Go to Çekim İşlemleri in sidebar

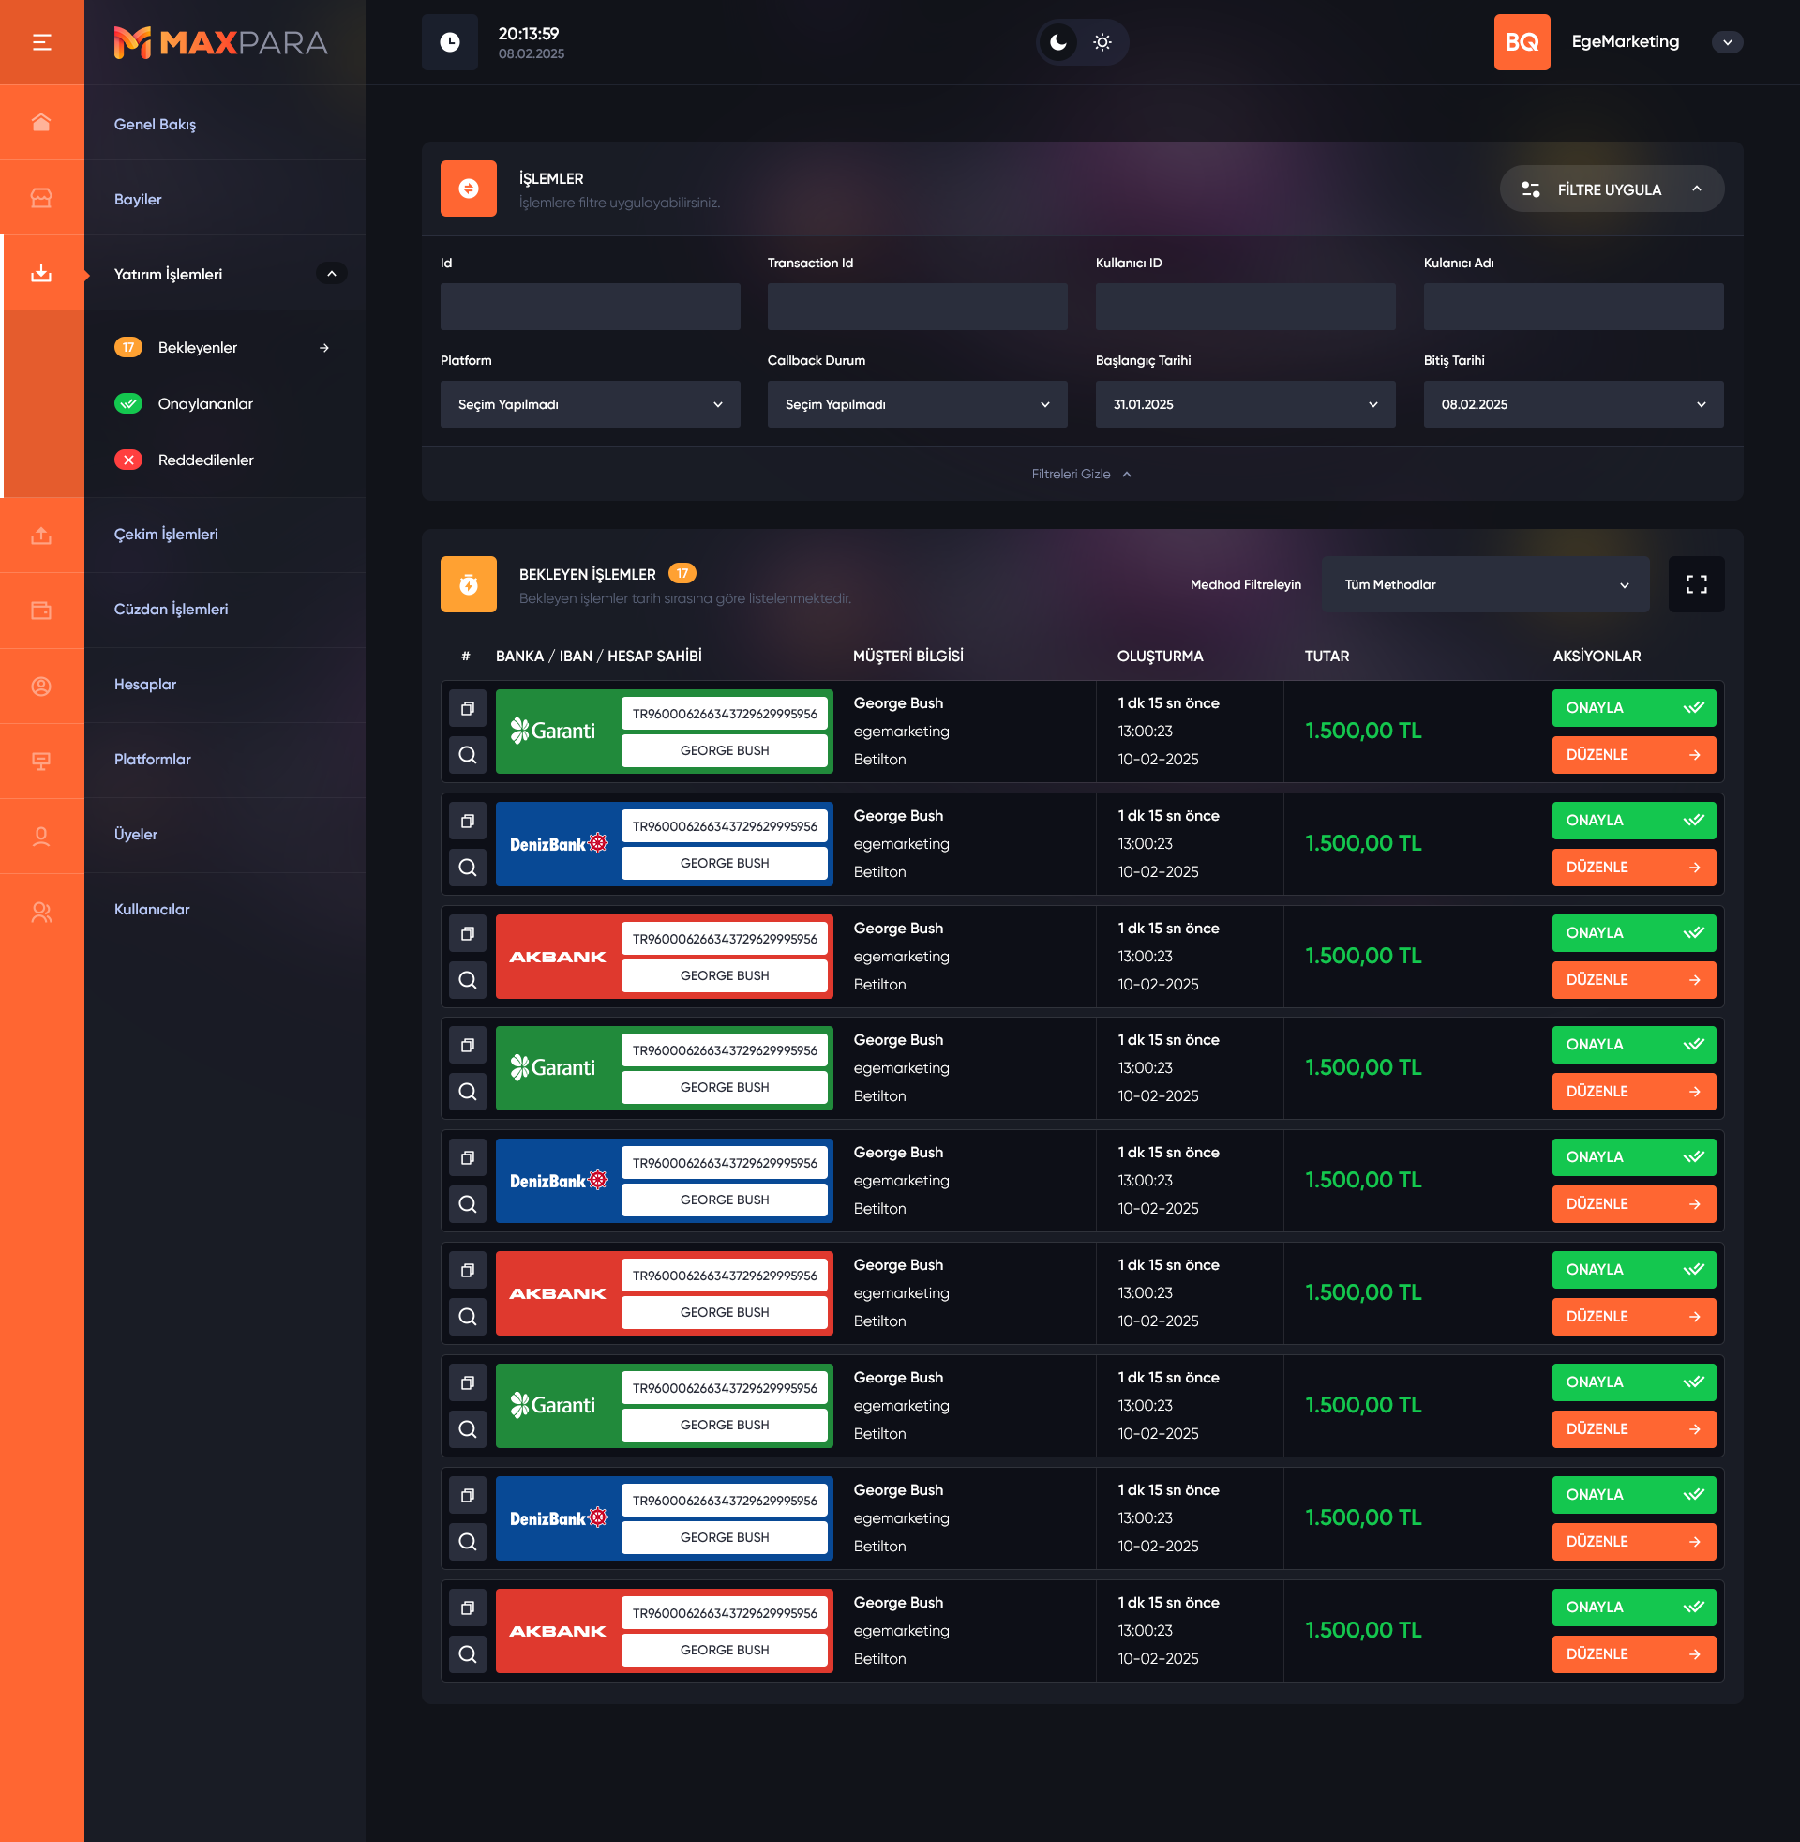[166, 535]
